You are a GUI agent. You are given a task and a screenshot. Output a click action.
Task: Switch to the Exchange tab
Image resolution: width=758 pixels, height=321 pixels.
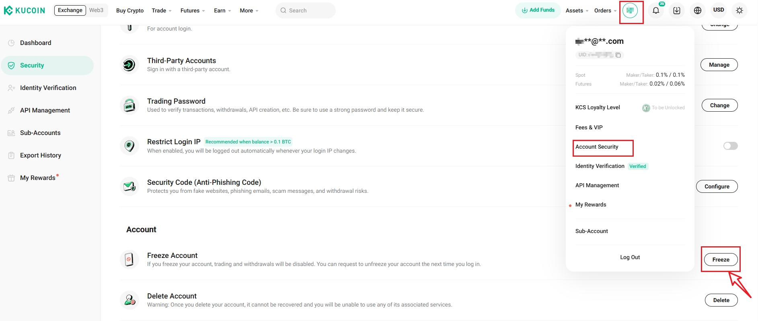point(70,10)
